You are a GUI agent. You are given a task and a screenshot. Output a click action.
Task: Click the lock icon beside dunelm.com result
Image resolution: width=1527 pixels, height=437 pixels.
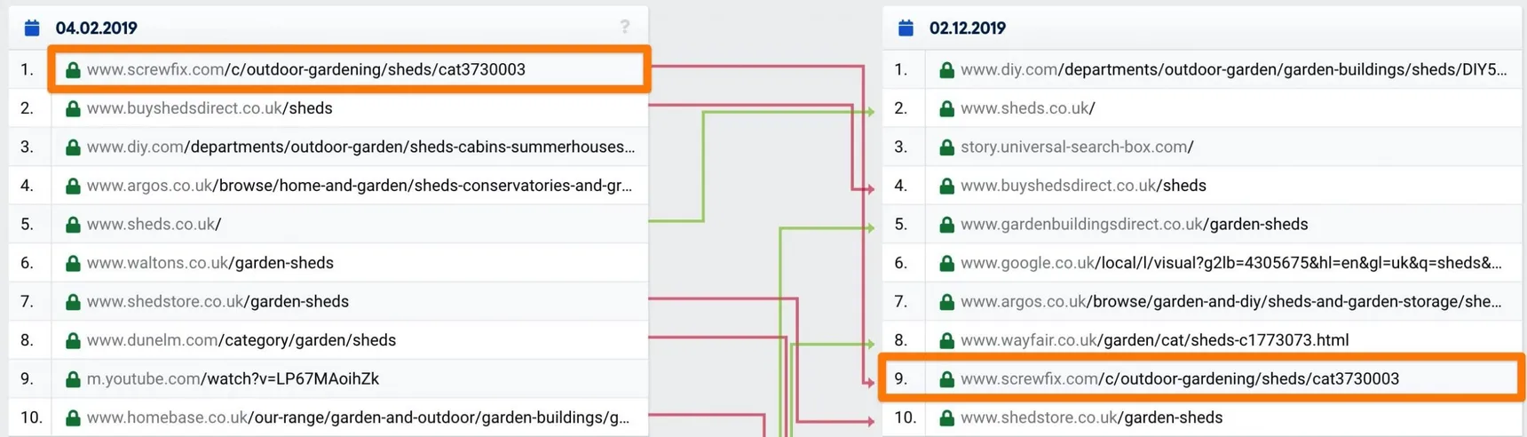point(73,340)
